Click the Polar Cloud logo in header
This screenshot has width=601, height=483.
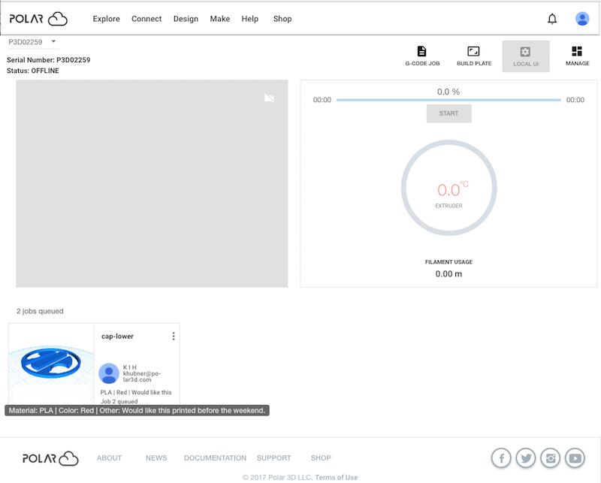click(38, 19)
